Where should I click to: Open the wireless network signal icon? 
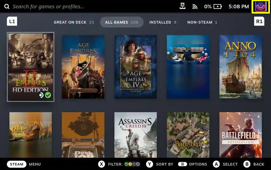point(195,7)
